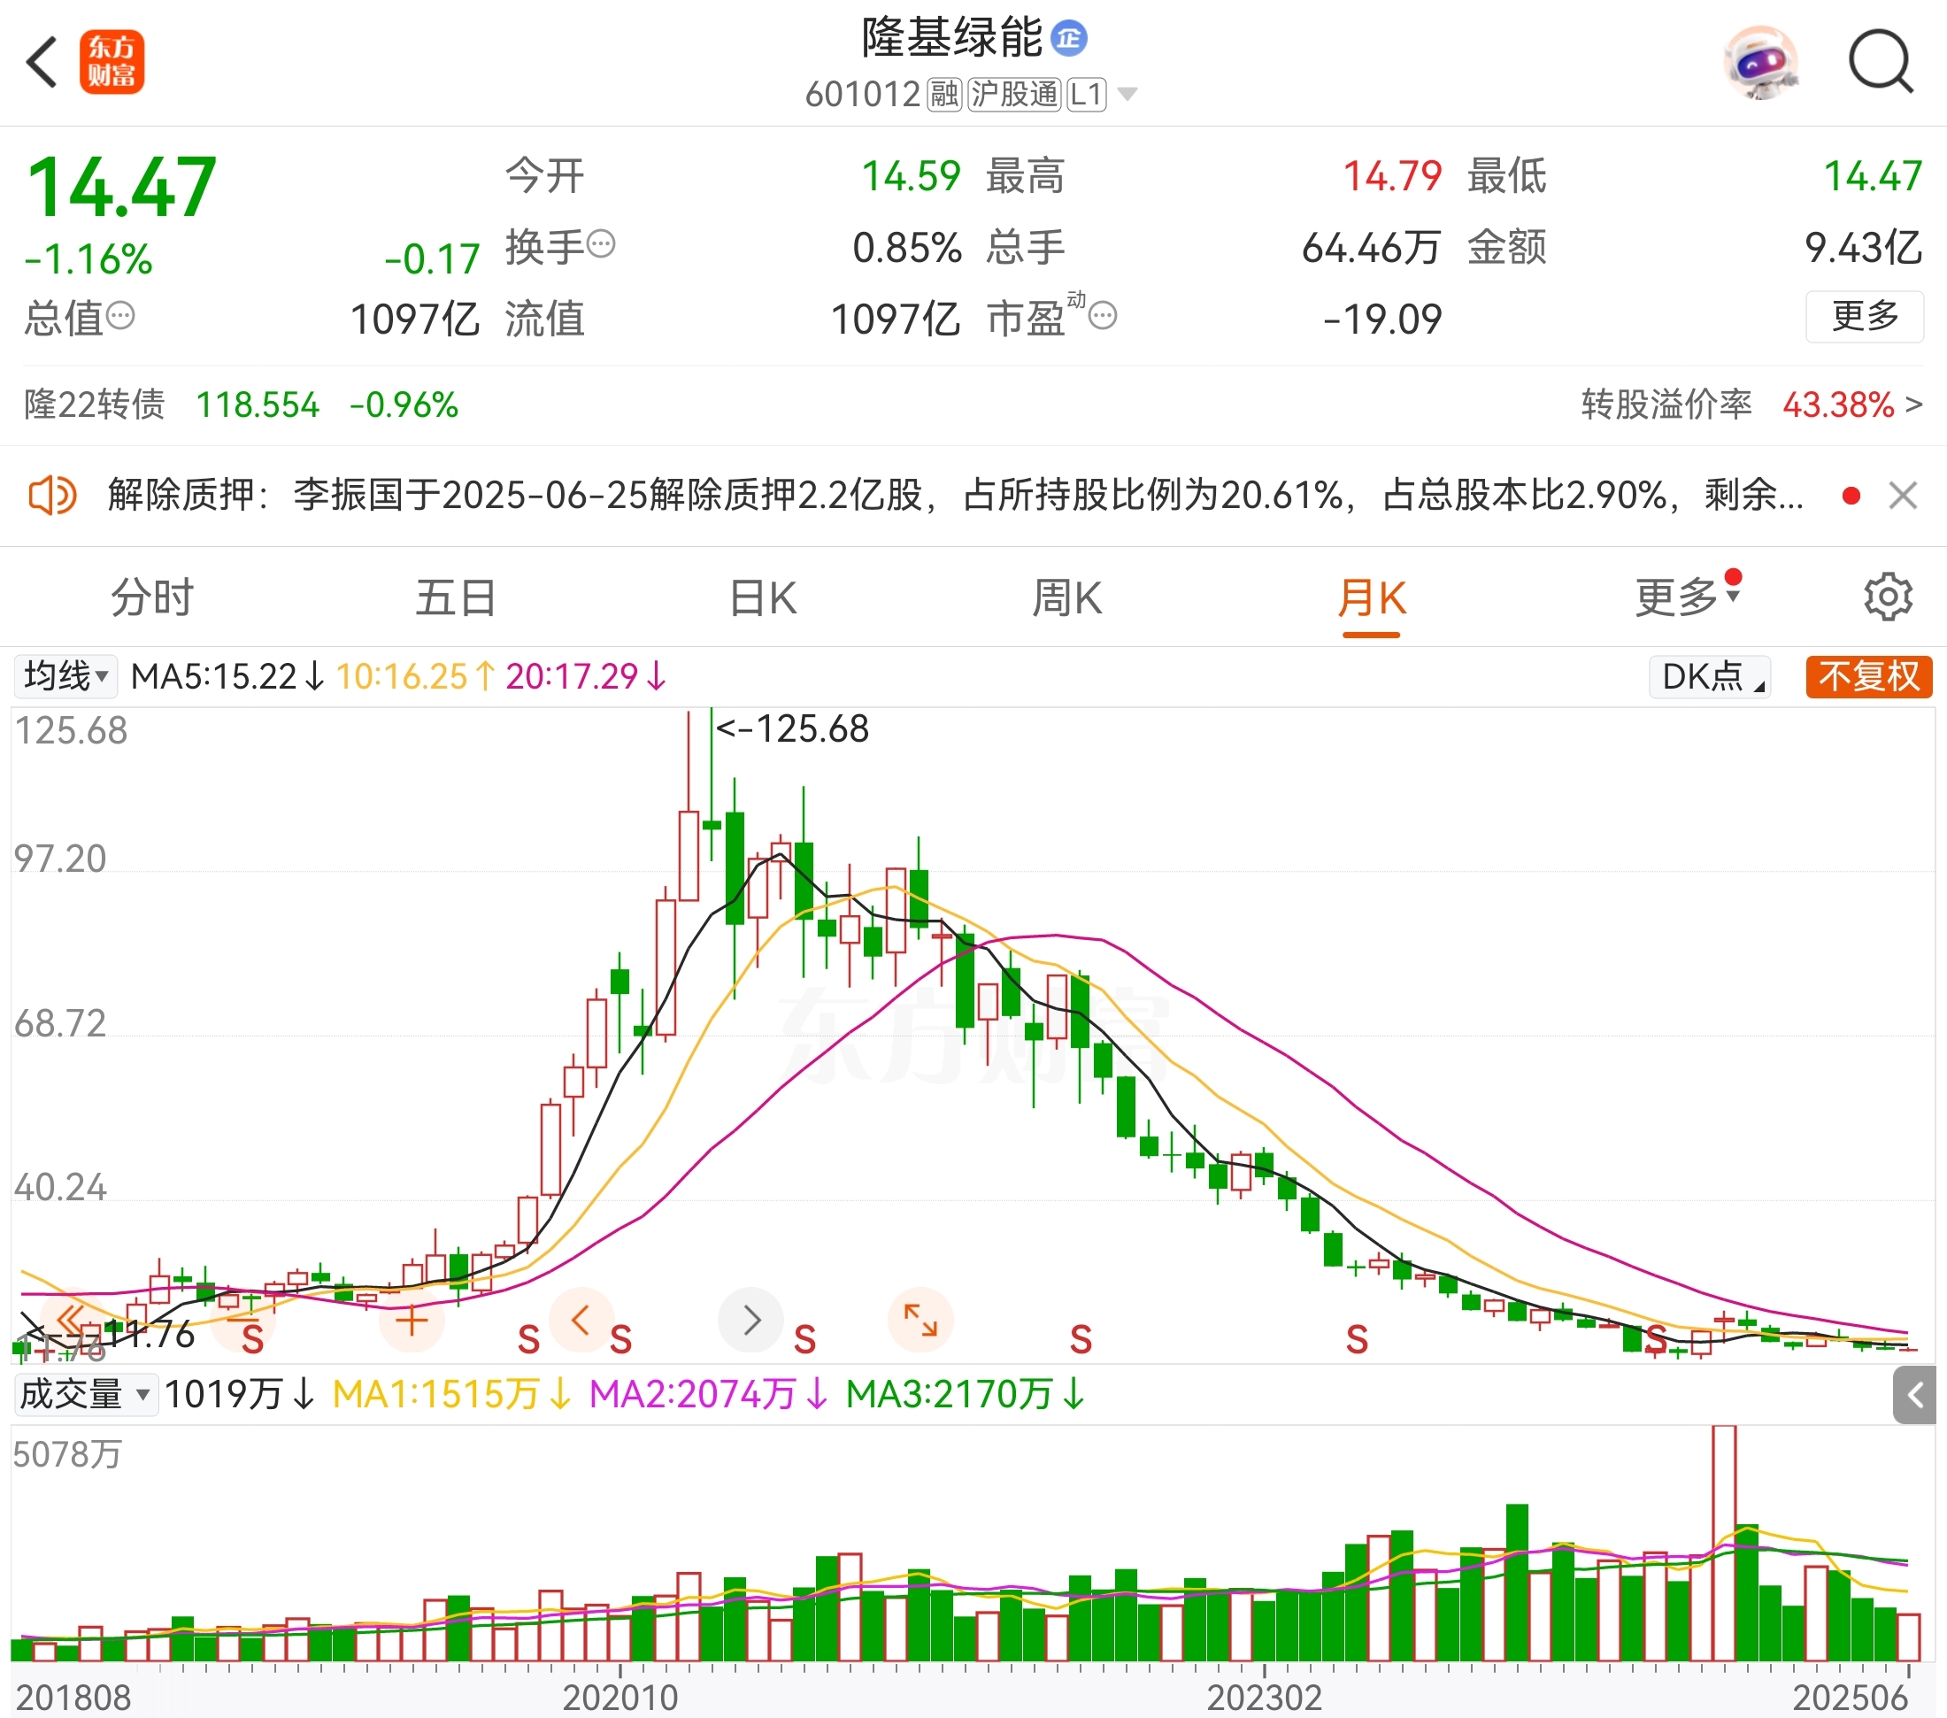Image resolution: width=1947 pixels, height=1718 pixels.
Task: Tap the 金额 9.43亿 value
Action: tap(1863, 247)
